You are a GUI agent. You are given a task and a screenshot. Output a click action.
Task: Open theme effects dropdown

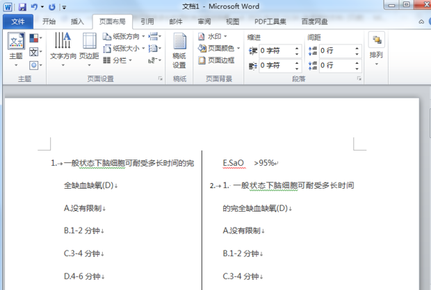click(35, 65)
